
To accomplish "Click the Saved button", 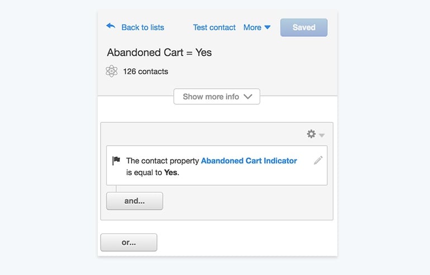I will coord(304,27).
